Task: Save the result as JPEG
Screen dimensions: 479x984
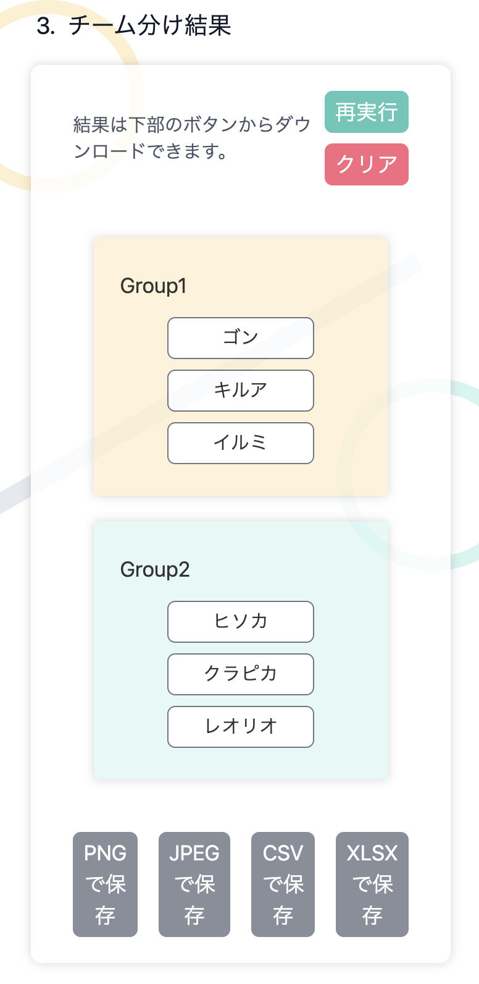Action: 194,884
